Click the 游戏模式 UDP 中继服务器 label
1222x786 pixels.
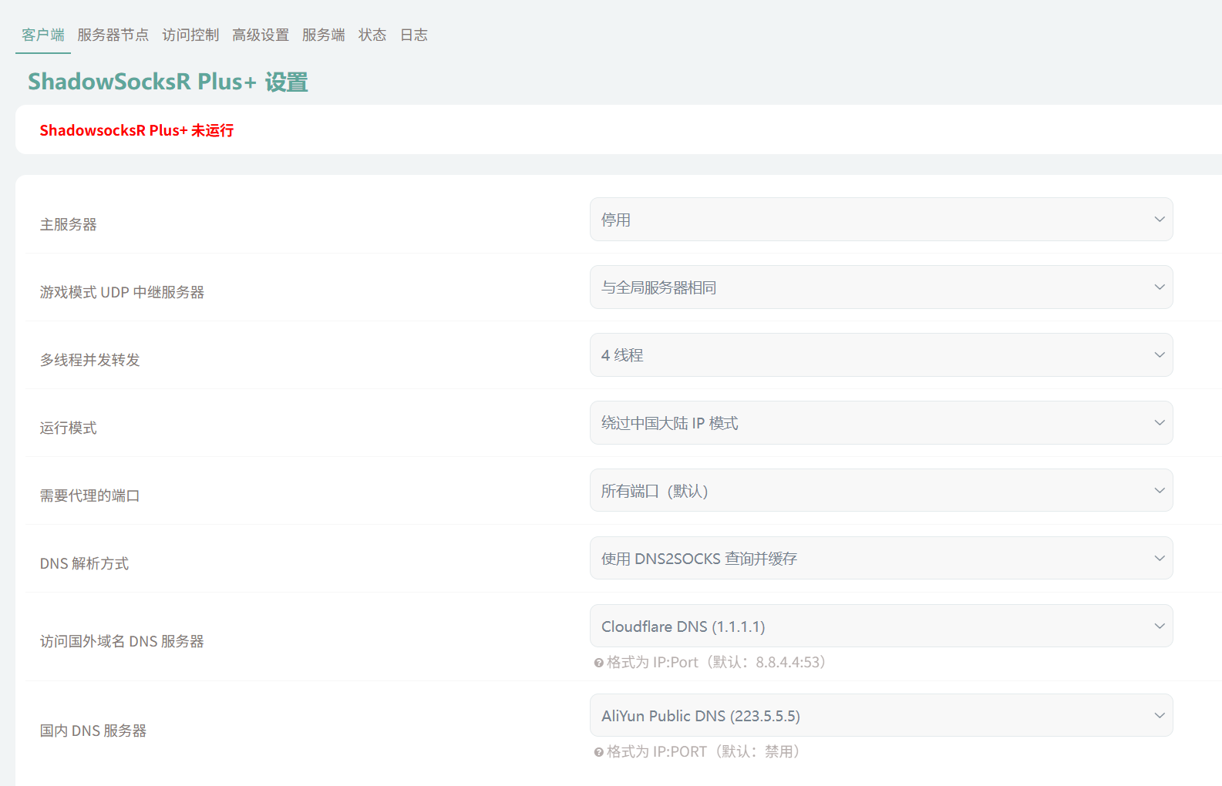click(122, 292)
